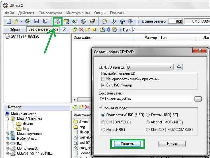210x158 pixels.
Task: Click the red X delete icon in the image toolbar
Action: [81, 29]
